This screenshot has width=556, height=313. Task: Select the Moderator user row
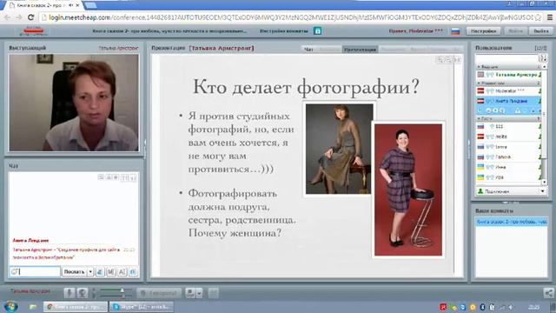(x=508, y=91)
